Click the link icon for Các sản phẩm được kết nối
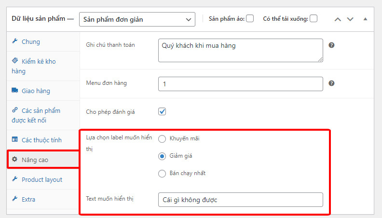This screenshot has width=382, height=218. click(x=15, y=110)
